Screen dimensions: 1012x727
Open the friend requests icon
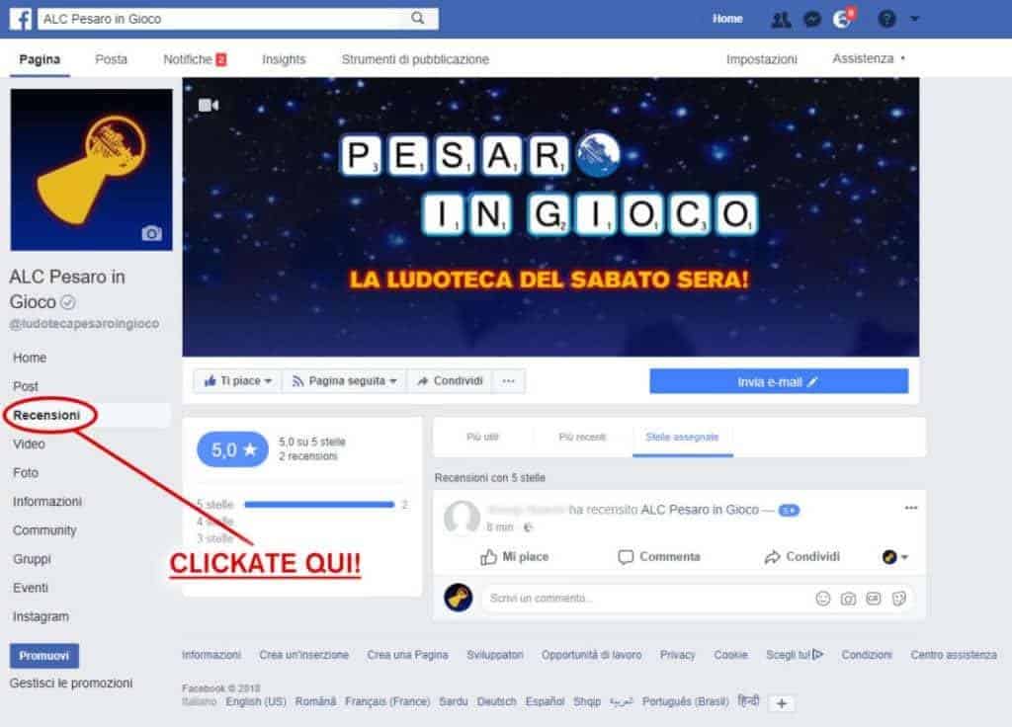(x=781, y=20)
